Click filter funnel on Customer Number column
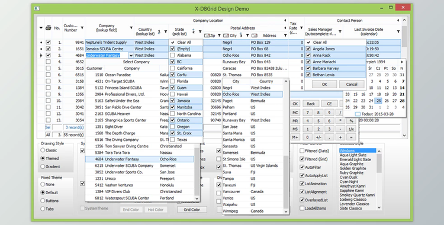This screenshot has width=444, height=225. click(x=82, y=28)
